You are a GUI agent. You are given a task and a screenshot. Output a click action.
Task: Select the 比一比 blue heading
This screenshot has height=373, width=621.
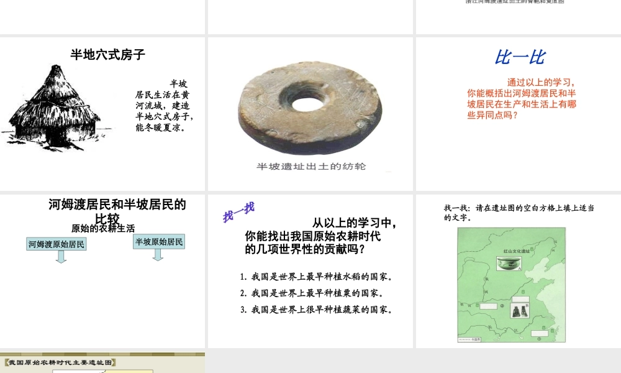point(520,57)
